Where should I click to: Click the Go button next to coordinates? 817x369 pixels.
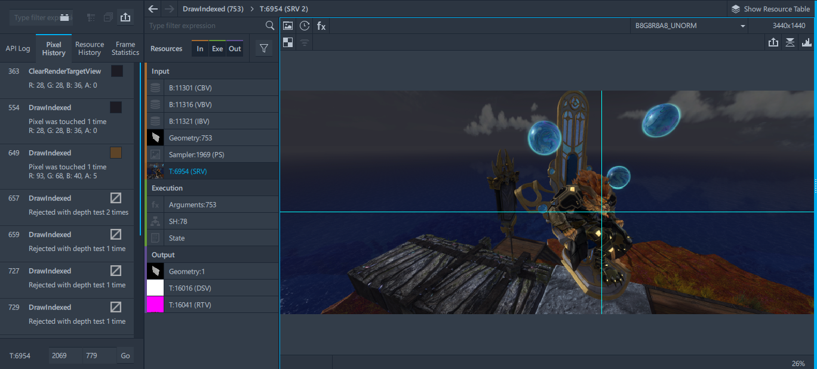125,355
